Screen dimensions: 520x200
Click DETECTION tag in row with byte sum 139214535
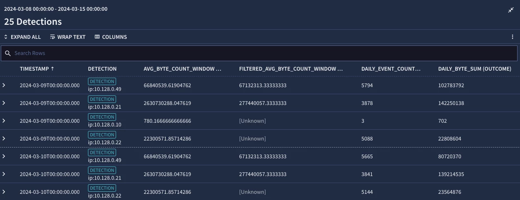pos(102,170)
